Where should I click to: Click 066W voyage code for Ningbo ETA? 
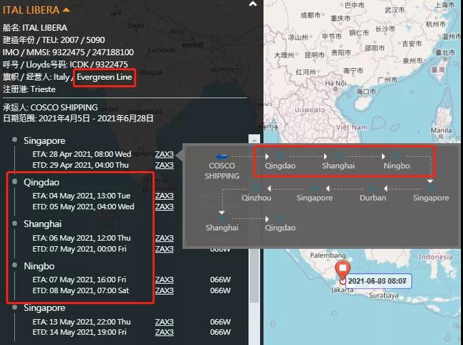(219, 280)
